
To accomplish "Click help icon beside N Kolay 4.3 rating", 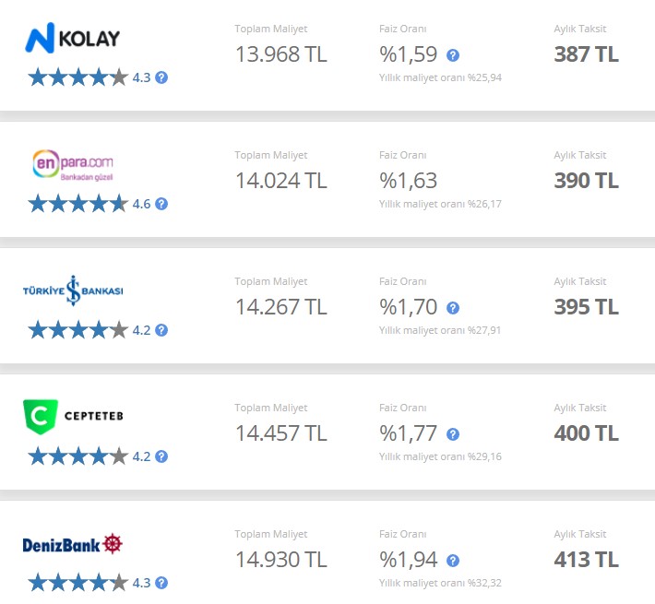I will [x=161, y=77].
